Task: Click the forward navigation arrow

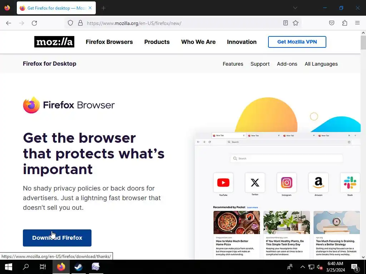Action: pos(21,23)
